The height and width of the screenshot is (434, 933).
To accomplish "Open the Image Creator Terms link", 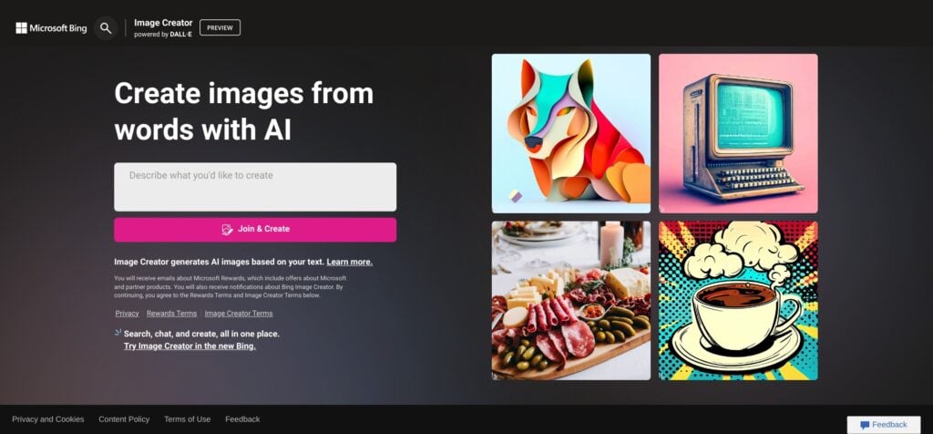I will coord(239,313).
